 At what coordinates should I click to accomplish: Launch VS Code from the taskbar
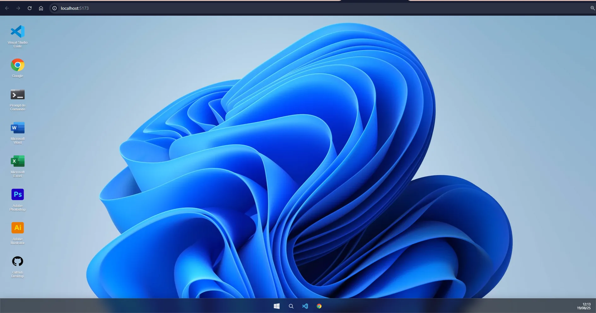click(305, 306)
